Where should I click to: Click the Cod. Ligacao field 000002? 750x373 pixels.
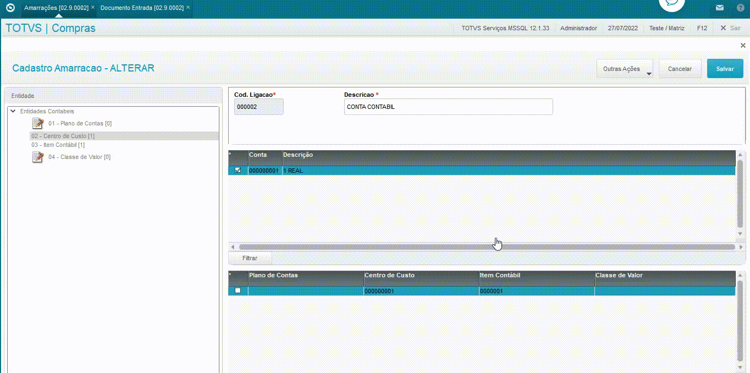point(259,107)
